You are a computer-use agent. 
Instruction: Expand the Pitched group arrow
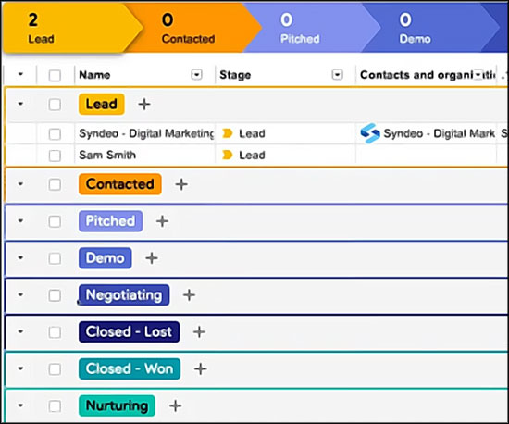pos(20,220)
